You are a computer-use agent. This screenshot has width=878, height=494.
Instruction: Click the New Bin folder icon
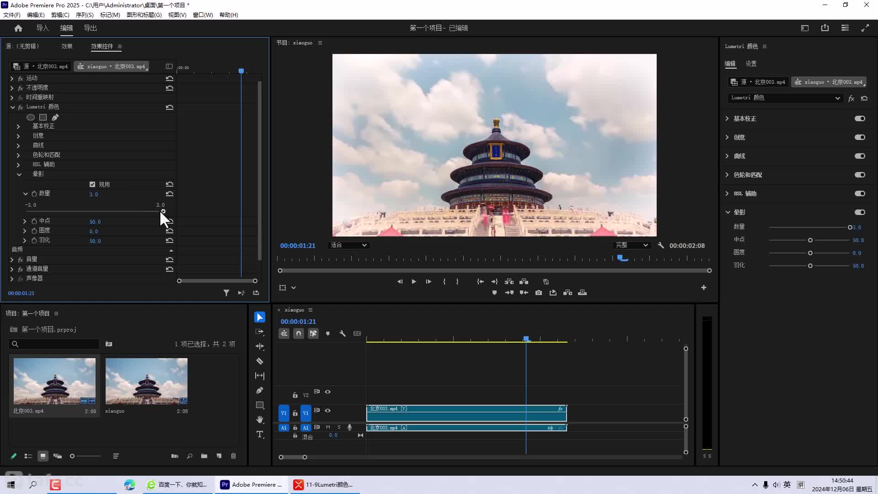click(204, 456)
